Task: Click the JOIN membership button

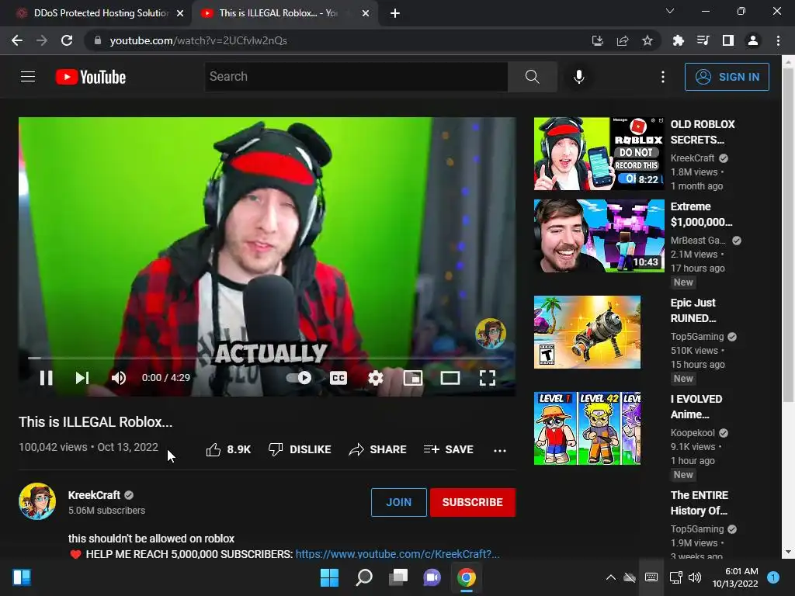Action: (399, 502)
